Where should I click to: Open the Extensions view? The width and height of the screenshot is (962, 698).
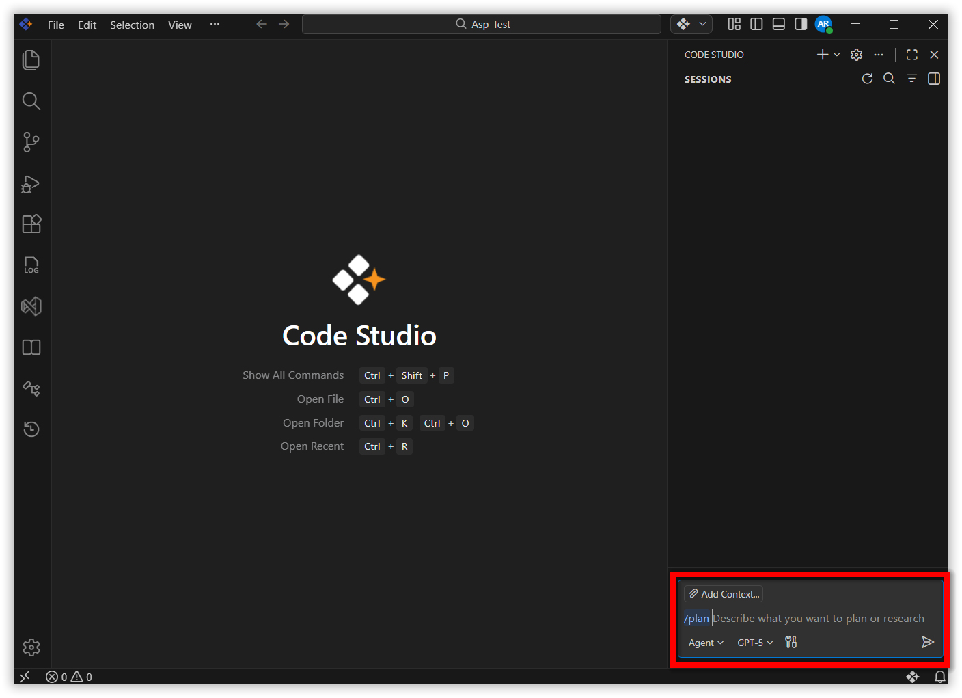[x=31, y=224]
